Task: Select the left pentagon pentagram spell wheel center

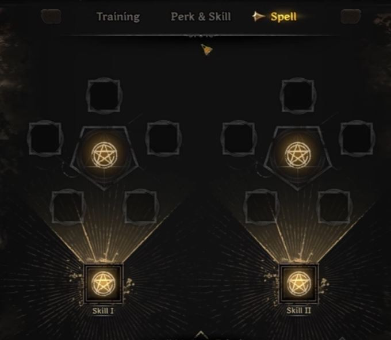Action: (104, 155)
